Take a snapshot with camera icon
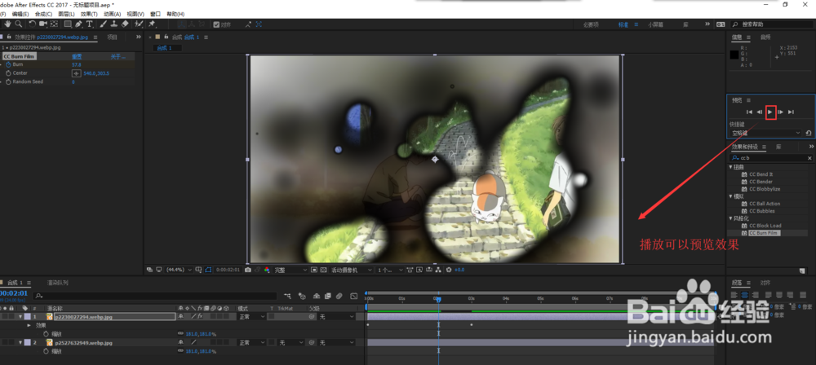 248,270
